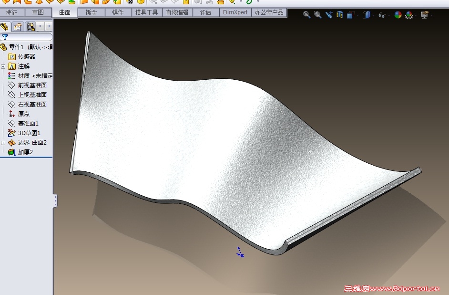Focus the feature tree filter field

(x=26, y=37)
